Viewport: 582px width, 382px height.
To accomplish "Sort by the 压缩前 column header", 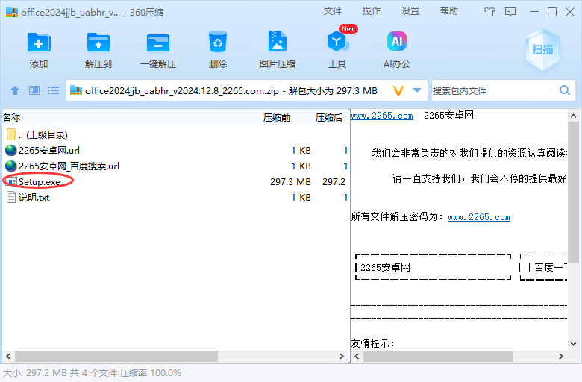I will (288, 118).
